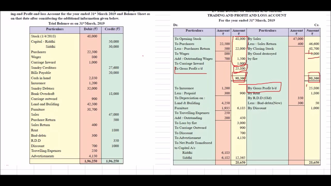Click the 'To Insurance' entry
Image resolution: width=331 pixels, height=186 pixels.
pyautogui.click(x=184, y=88)
